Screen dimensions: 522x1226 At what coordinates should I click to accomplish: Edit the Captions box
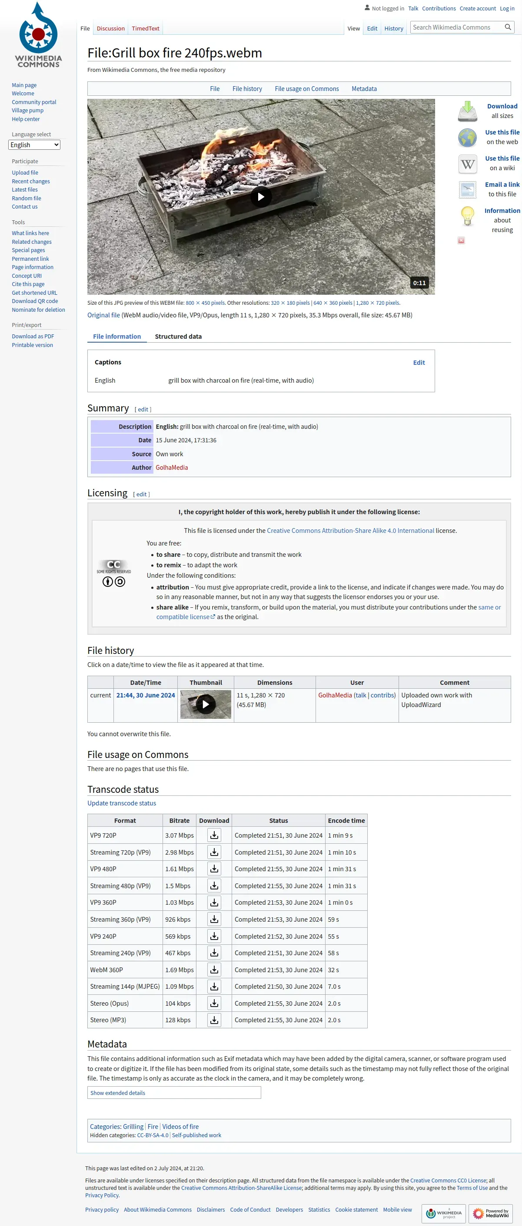point(419,363)
